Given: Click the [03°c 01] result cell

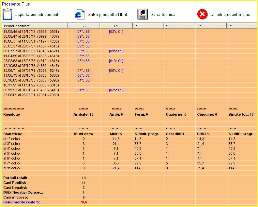Looking at the screenshot, I should click(116, 32).
